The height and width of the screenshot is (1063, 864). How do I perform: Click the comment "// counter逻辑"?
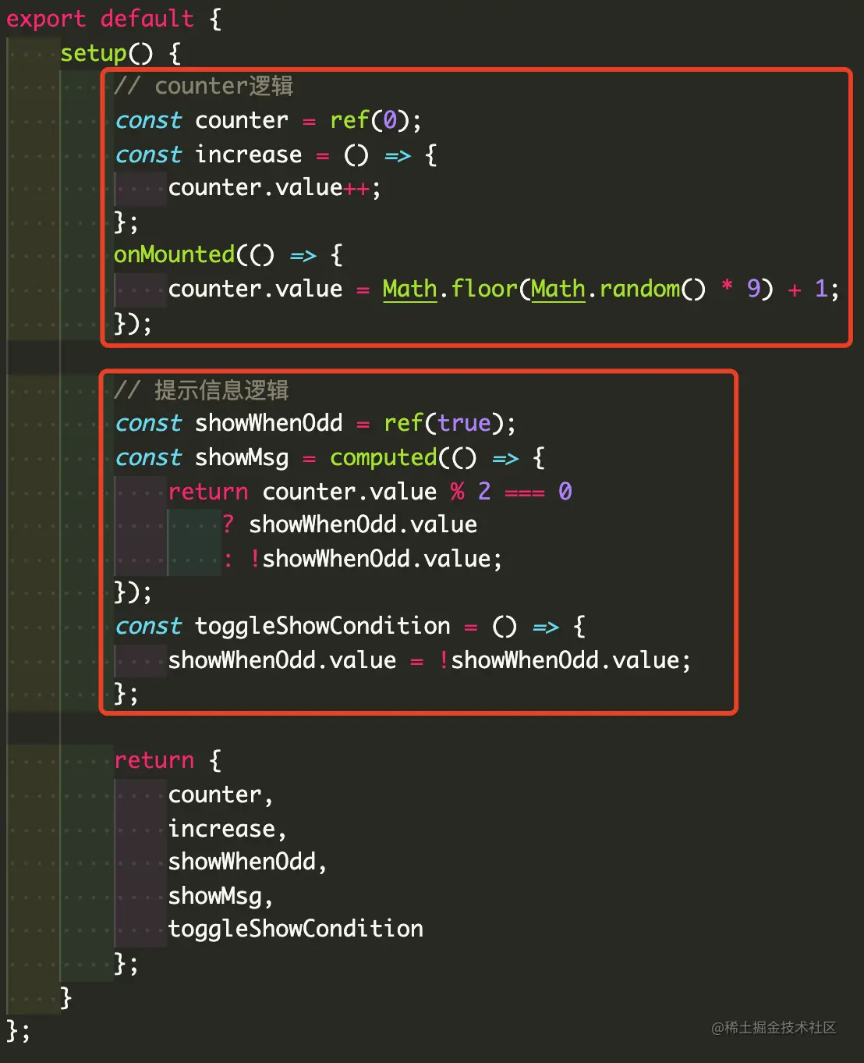[204, 86]
